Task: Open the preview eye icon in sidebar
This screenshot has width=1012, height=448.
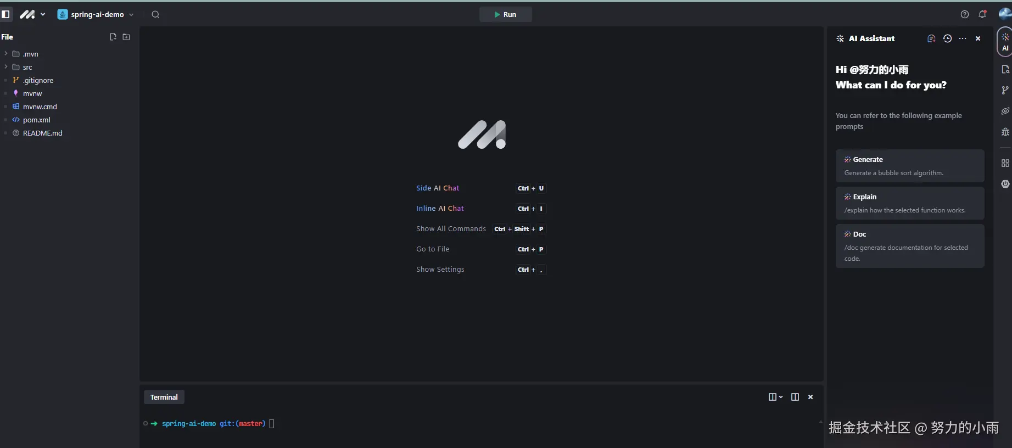Action: click(x=1005, y=111)
